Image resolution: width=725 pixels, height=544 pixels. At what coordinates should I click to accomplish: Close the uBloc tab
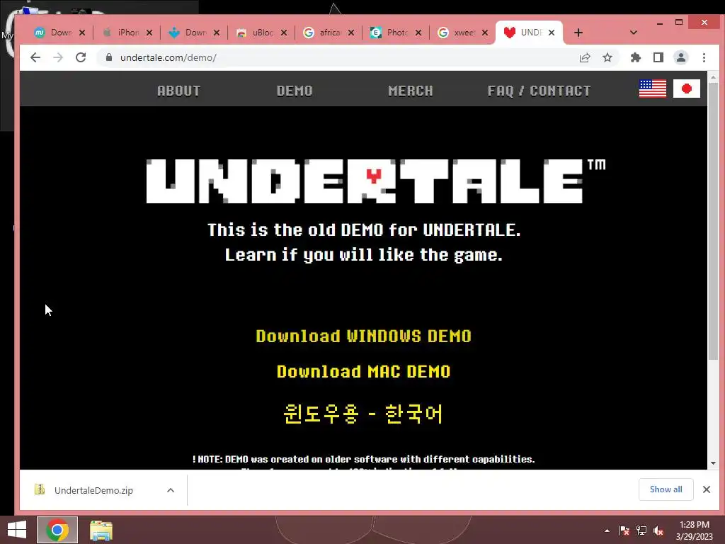pos(283,33)
